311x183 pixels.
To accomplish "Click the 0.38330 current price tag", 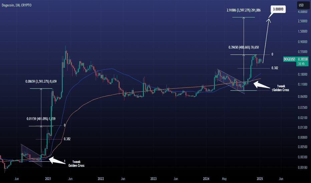I will coord(303,59).
